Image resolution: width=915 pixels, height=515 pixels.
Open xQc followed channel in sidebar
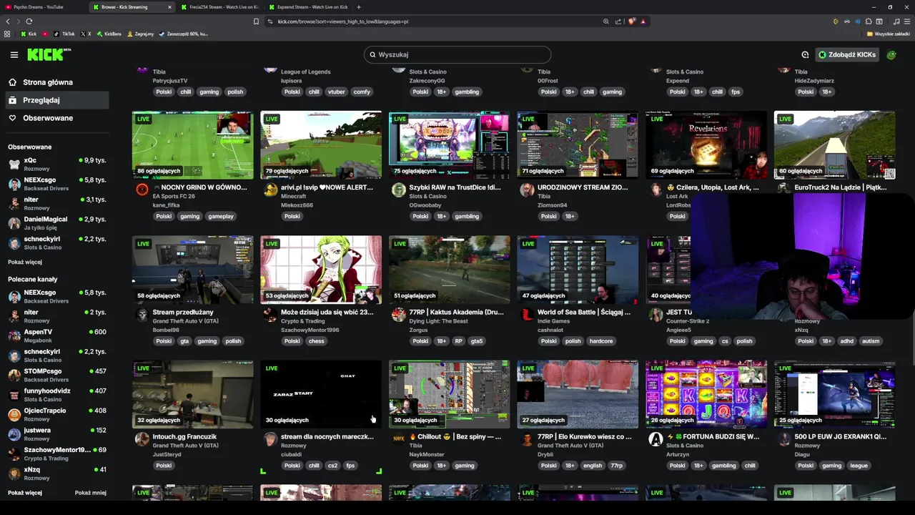tap(57, 164)
